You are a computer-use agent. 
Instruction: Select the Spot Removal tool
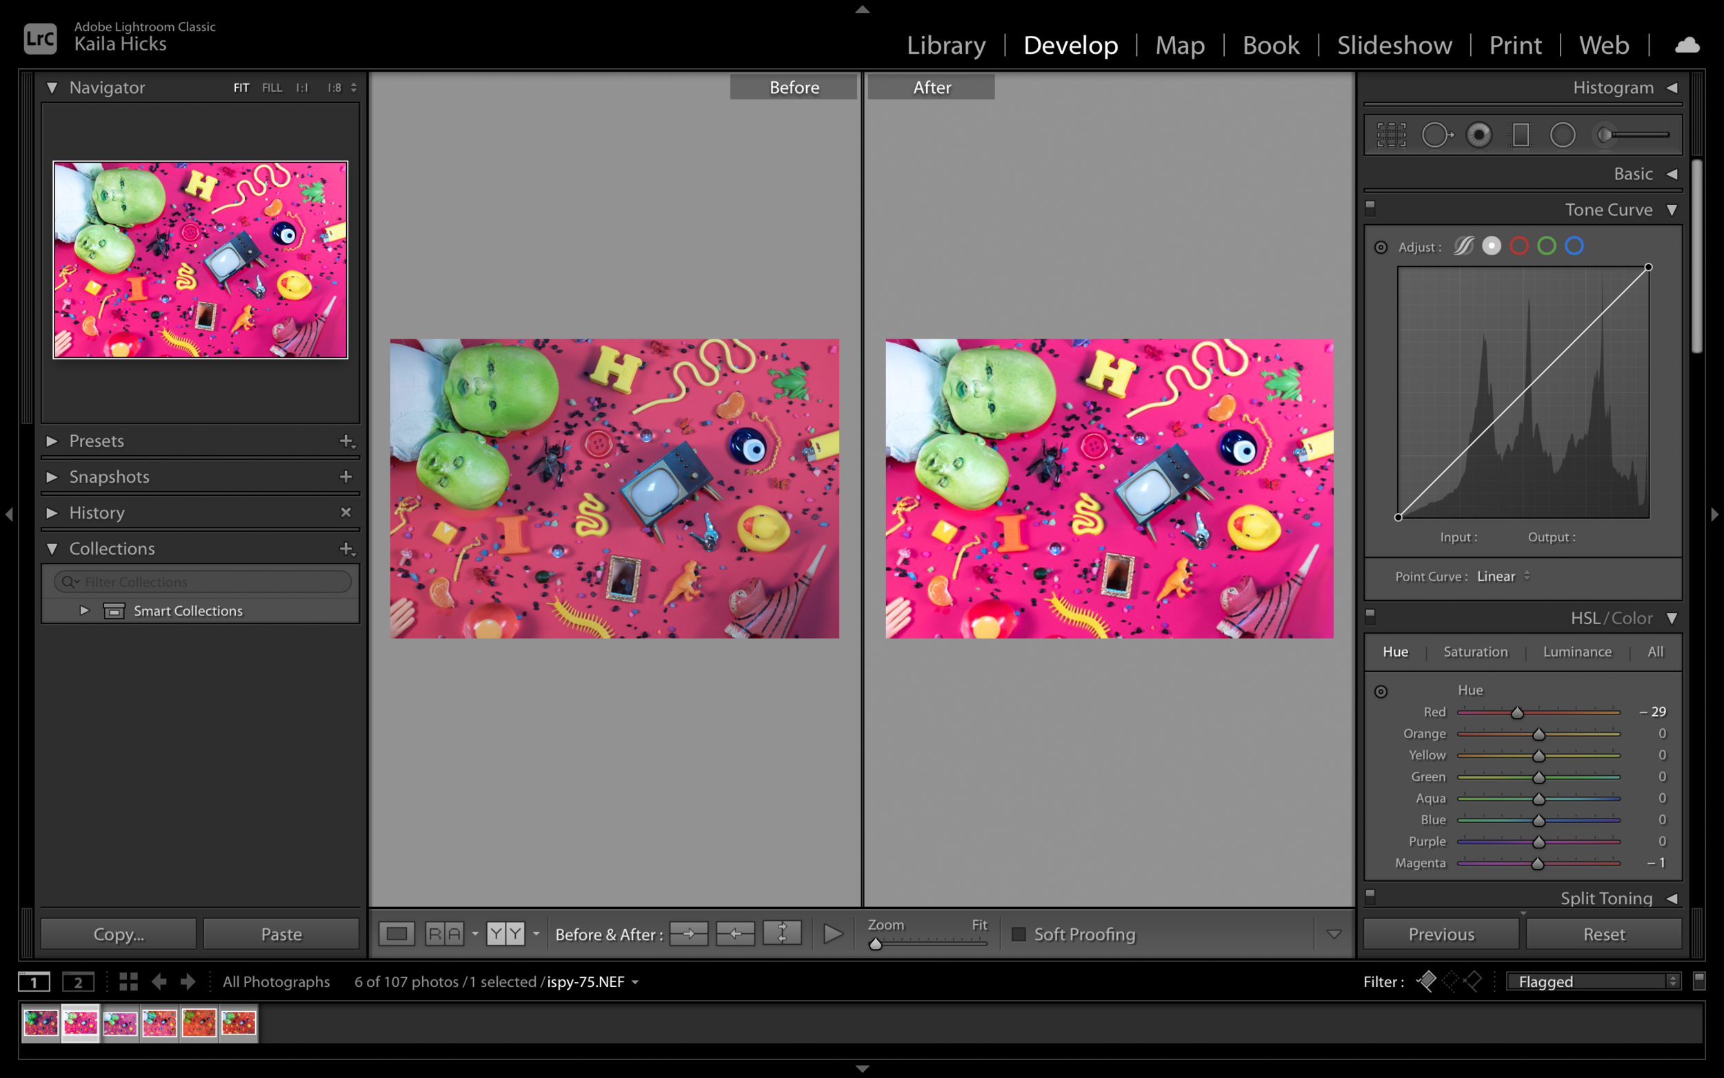point(1436,134)
